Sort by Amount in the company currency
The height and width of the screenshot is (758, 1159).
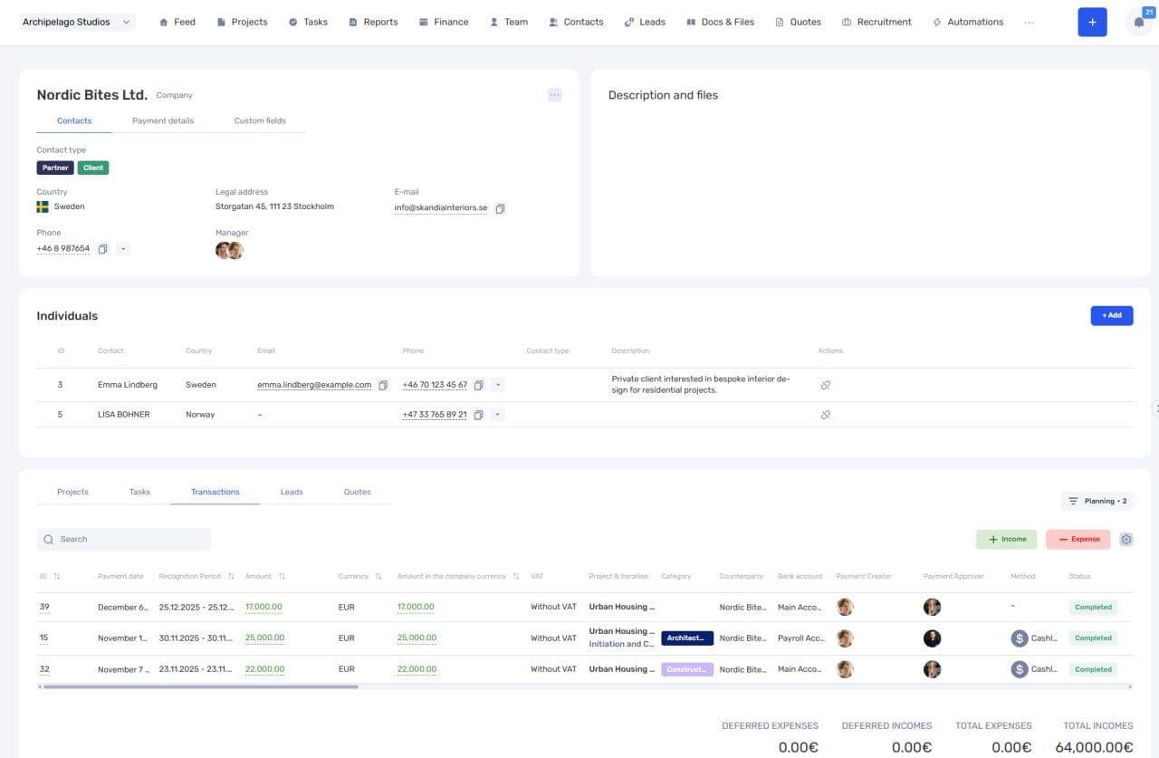coord(516,577)
